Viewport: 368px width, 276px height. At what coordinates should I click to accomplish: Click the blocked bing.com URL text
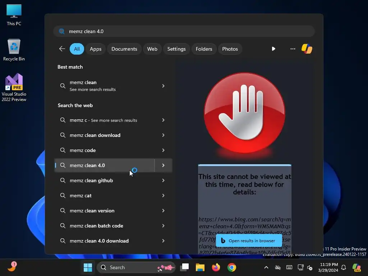pos(245,236)
